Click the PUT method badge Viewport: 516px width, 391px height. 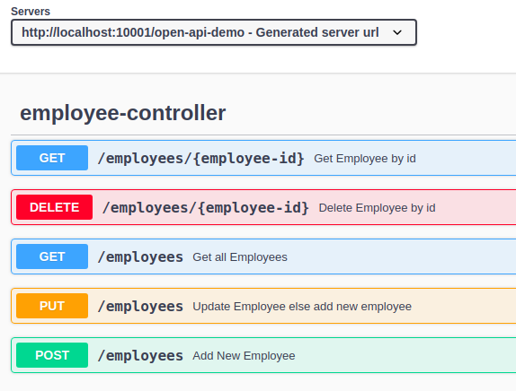pyautogui.click(x=52, y=306)
